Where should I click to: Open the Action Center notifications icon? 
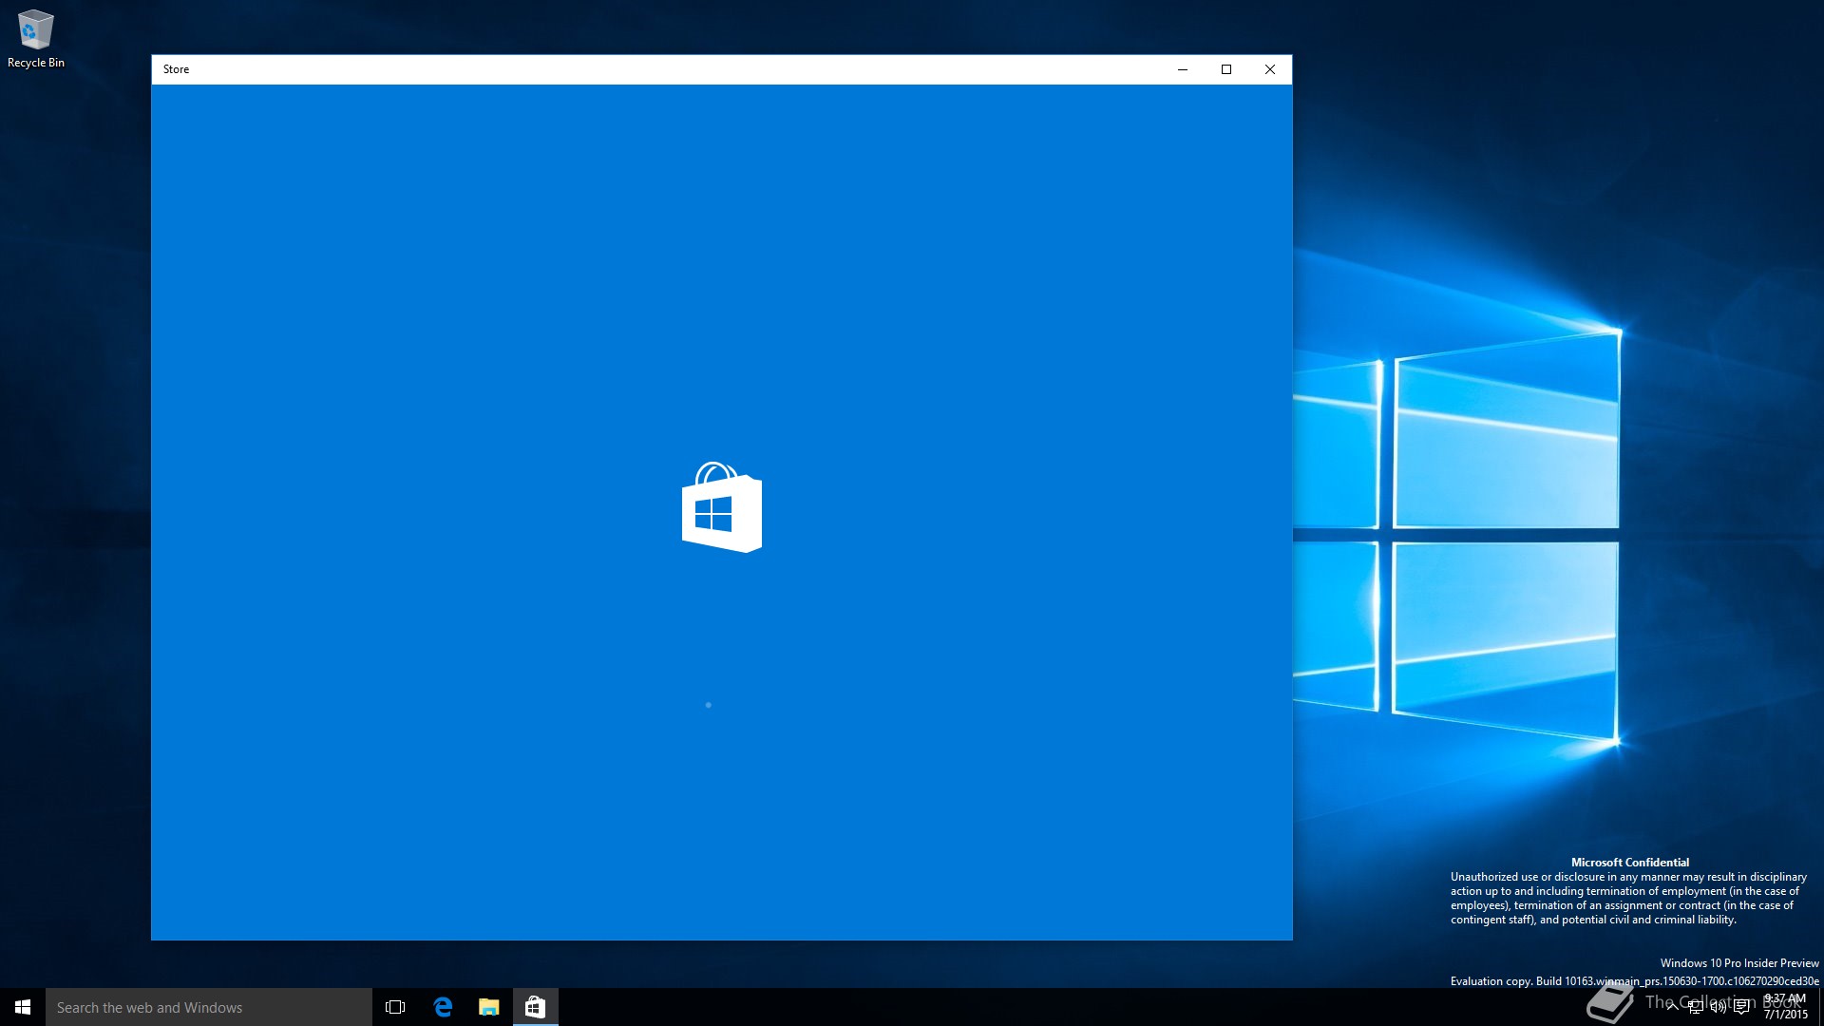click(x=1741, y=1007)
